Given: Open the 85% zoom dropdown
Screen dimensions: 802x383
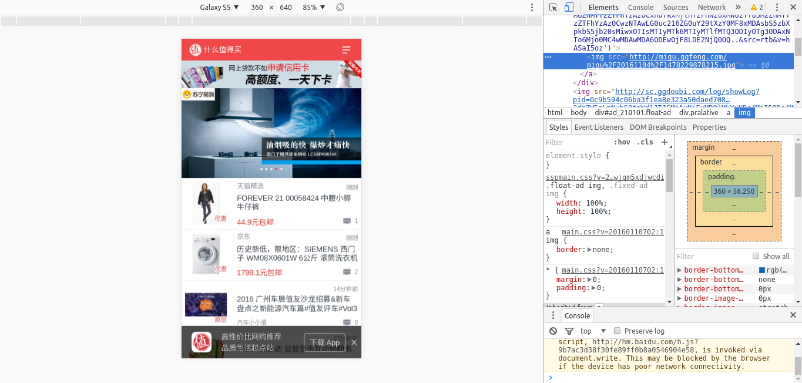Looking at the screenshot, I should (x=314, y=7).
